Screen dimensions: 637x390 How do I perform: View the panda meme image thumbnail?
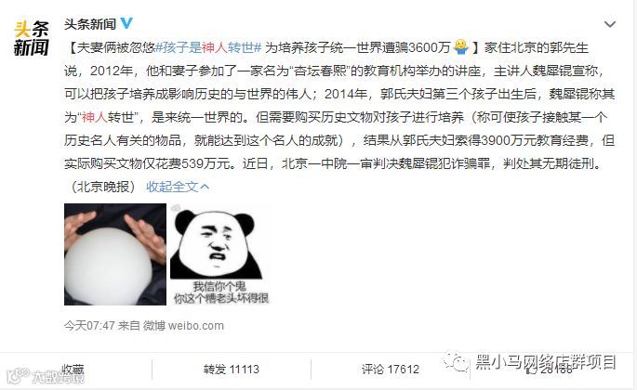tap(220, 254)
